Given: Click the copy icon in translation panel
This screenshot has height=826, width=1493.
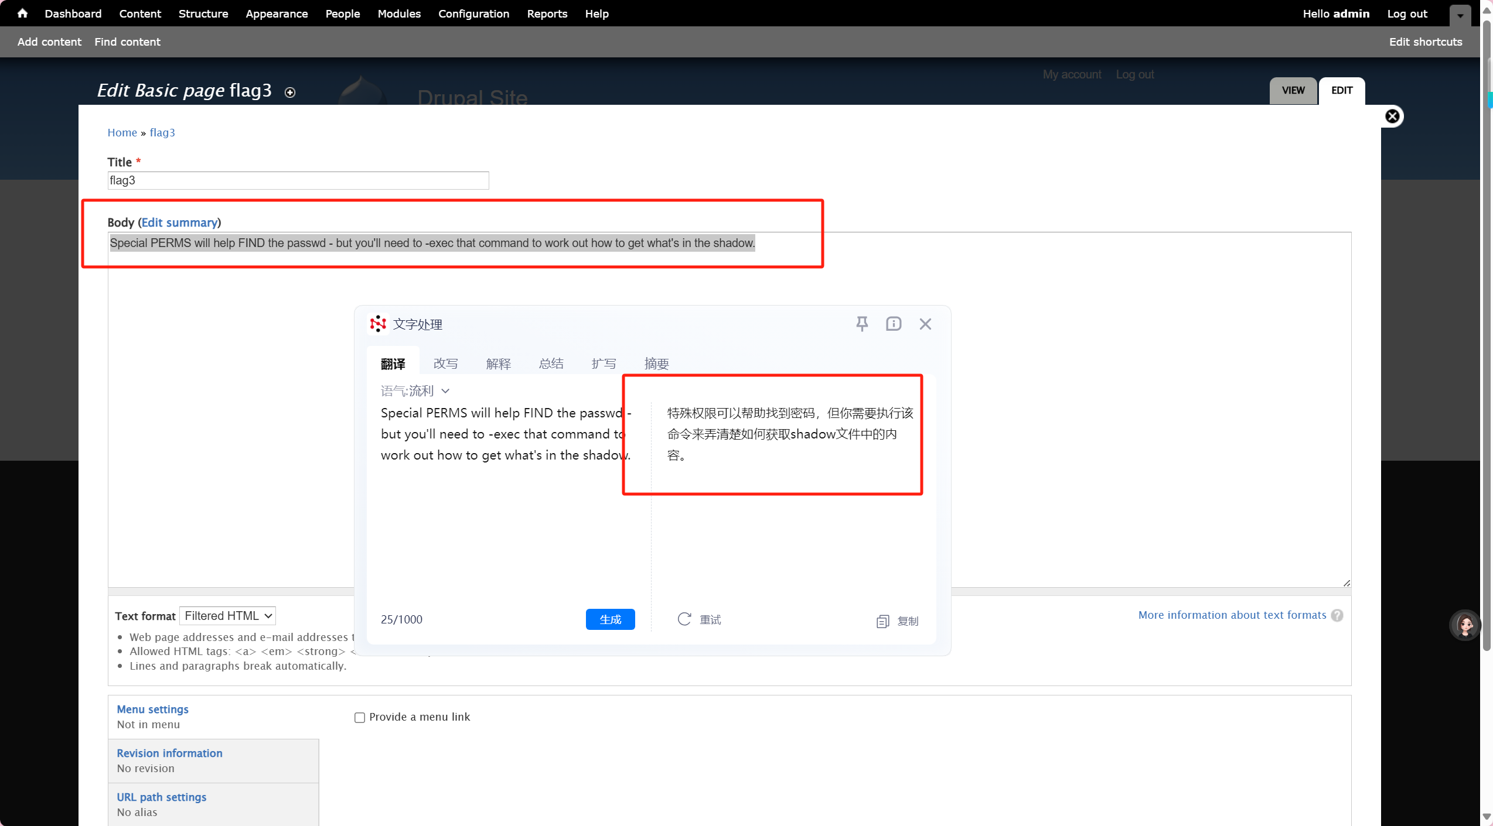Looking at the screenshot, I should 883,621.
